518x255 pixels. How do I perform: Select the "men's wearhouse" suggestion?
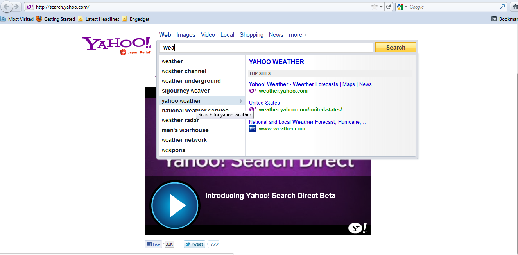202,130
